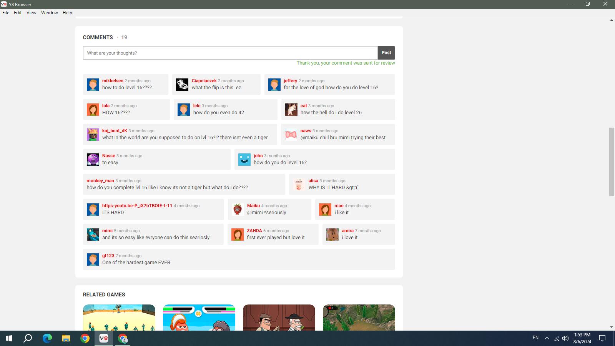Screen dimensions: 615x346
Task: Show hidden system tray icons
Action: [547, 338]
